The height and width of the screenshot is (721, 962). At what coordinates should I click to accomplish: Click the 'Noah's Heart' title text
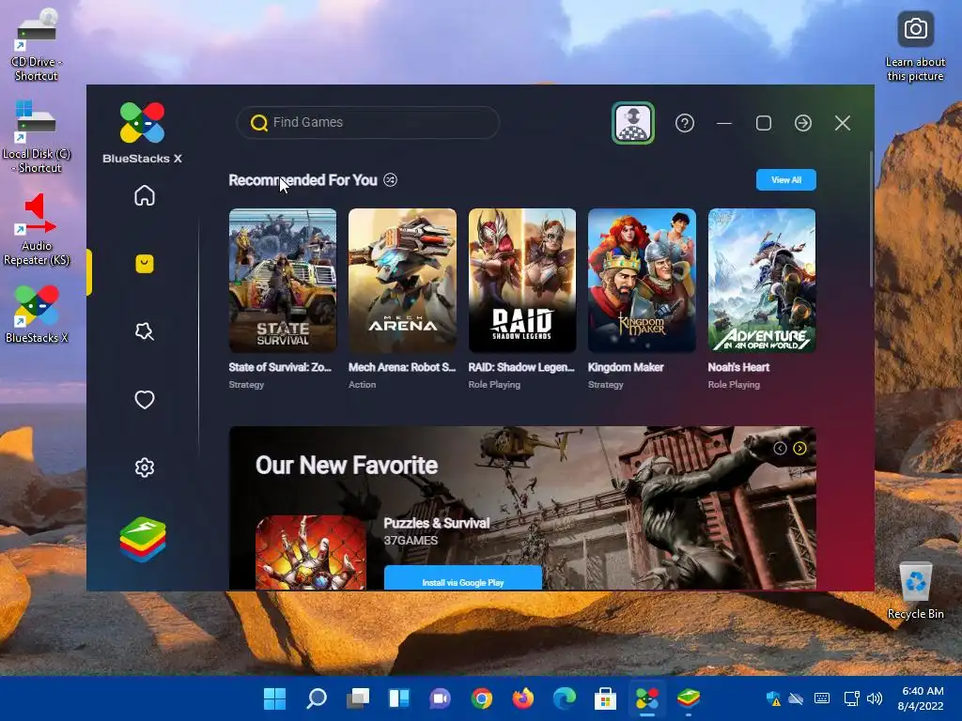click(738, 367)
